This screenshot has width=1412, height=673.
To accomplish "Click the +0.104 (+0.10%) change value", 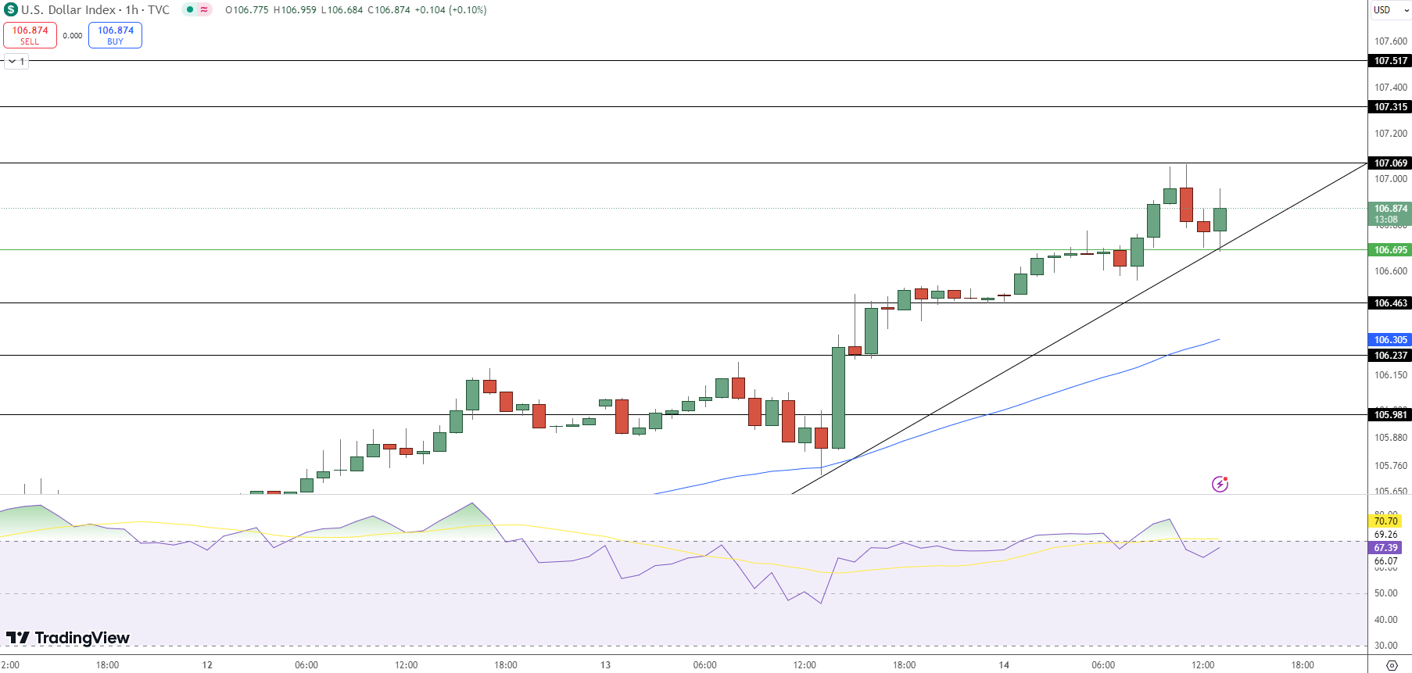I will pos(450,10).
